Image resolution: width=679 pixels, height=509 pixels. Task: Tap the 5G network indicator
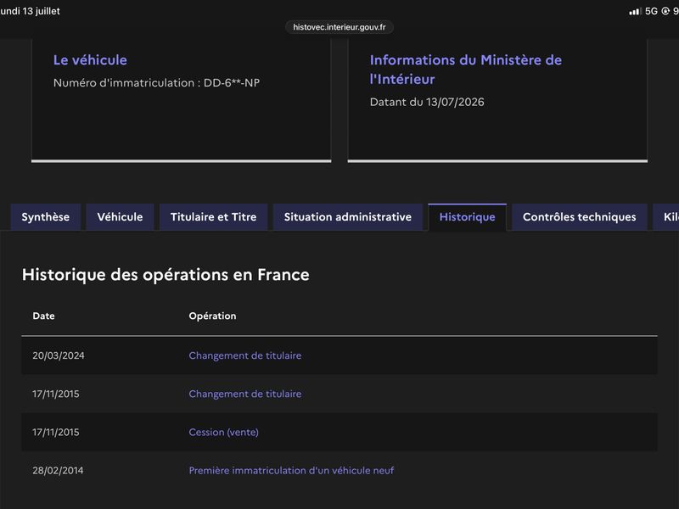[x=651, y=11]
